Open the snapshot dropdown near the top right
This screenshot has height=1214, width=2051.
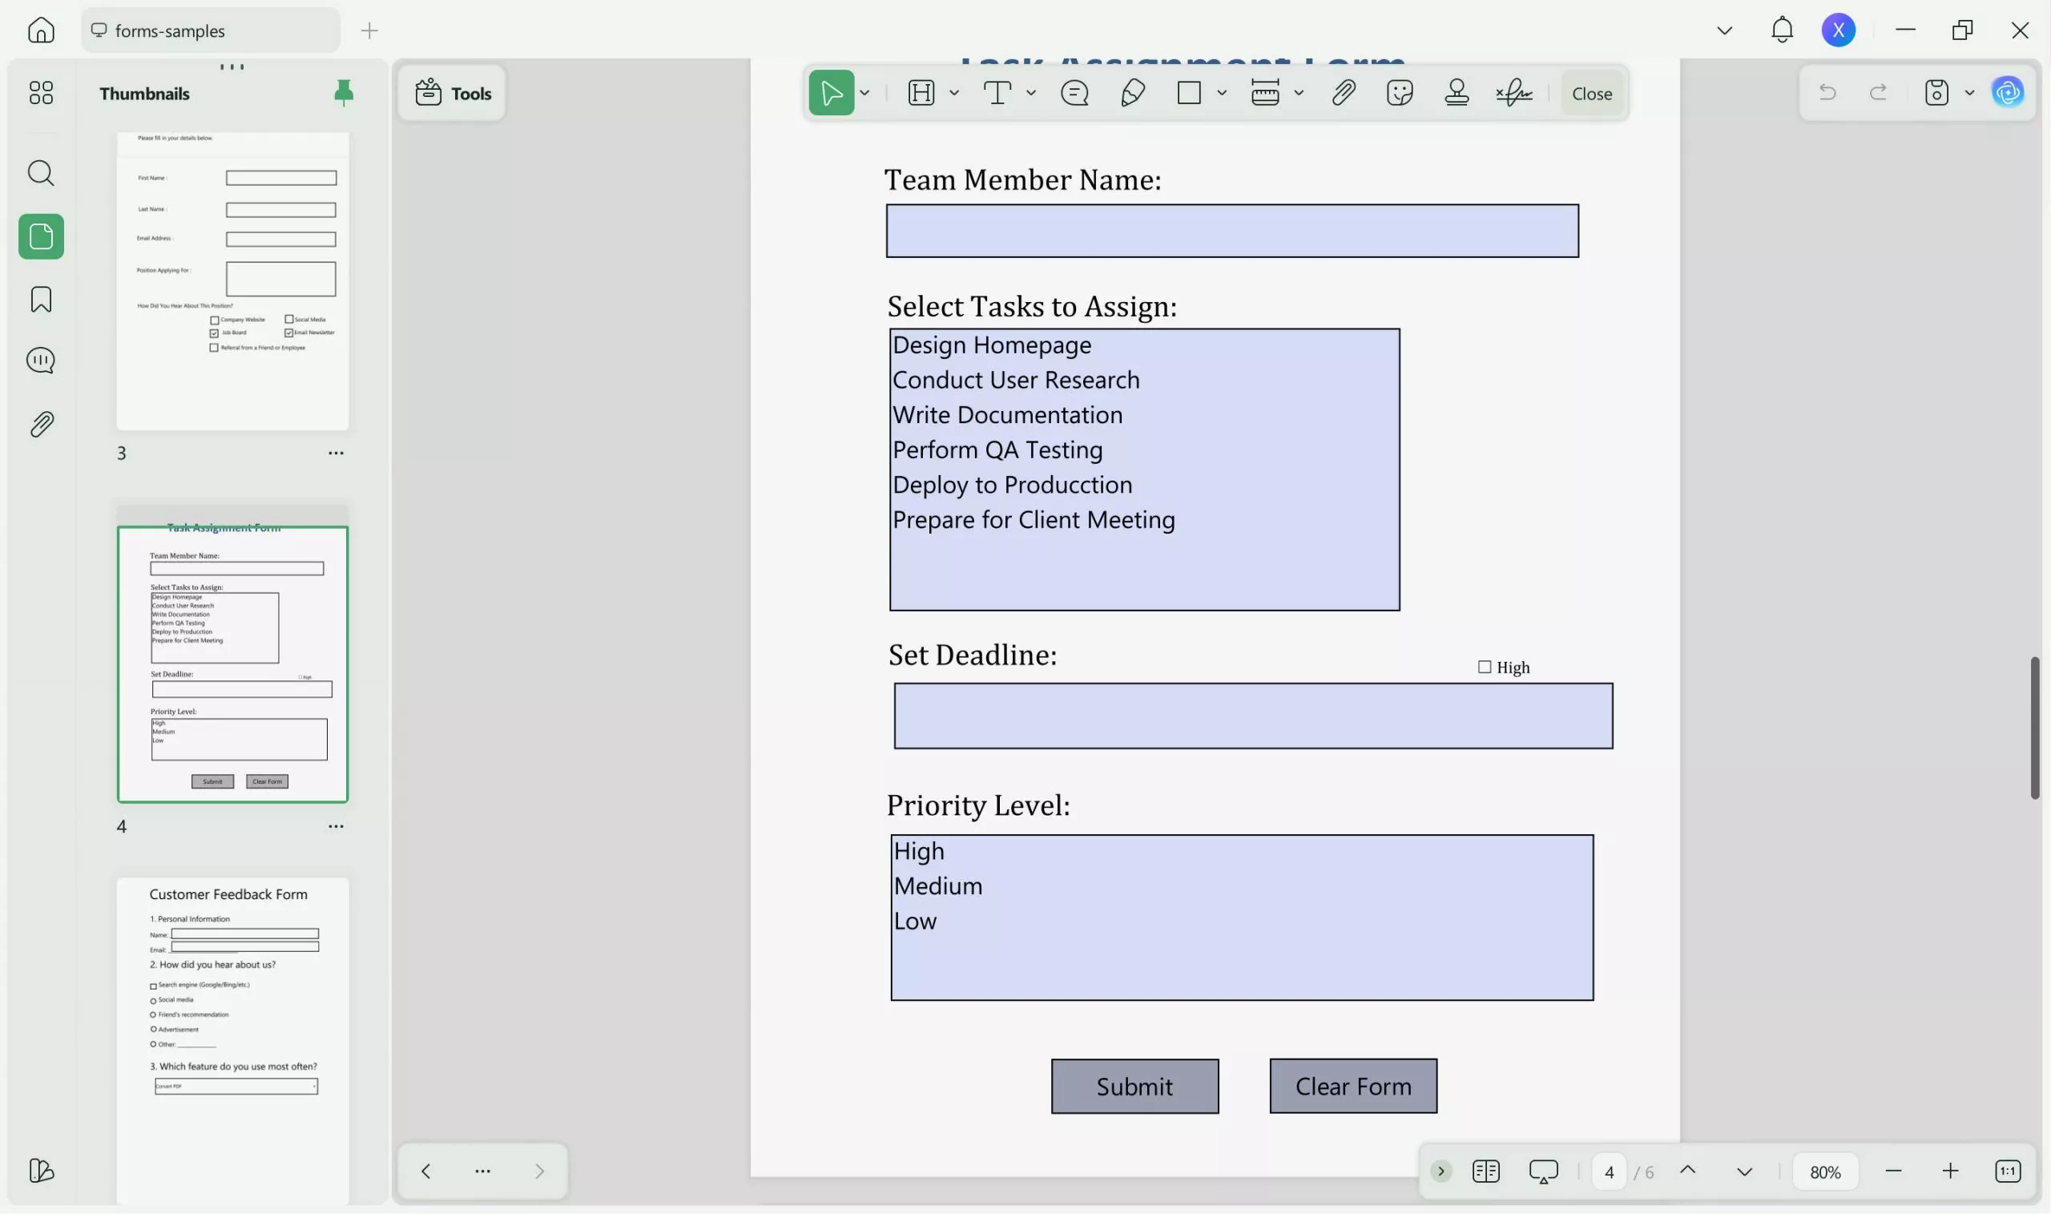[1971, 91]
